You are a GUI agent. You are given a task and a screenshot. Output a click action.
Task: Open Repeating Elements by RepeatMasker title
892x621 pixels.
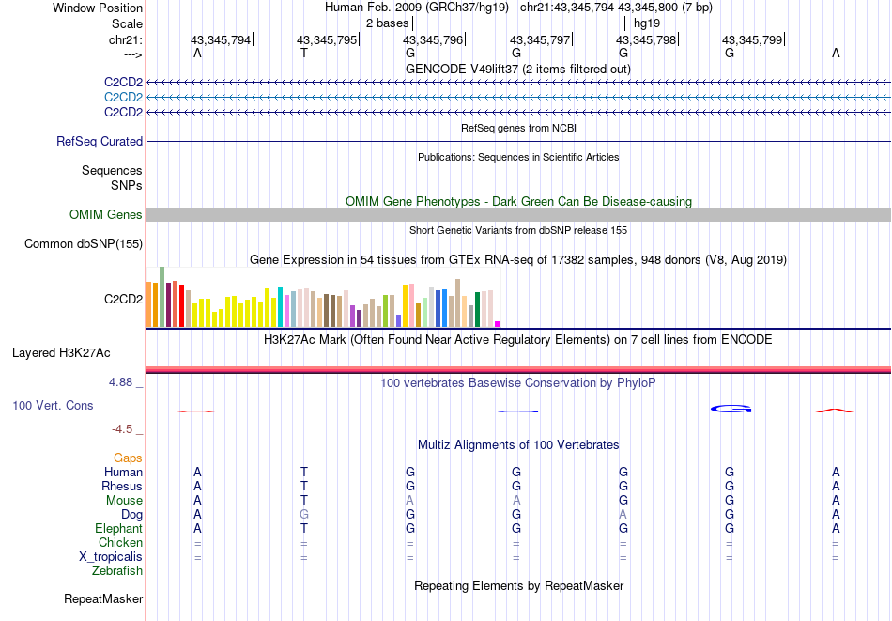click(x=518, y=586)
